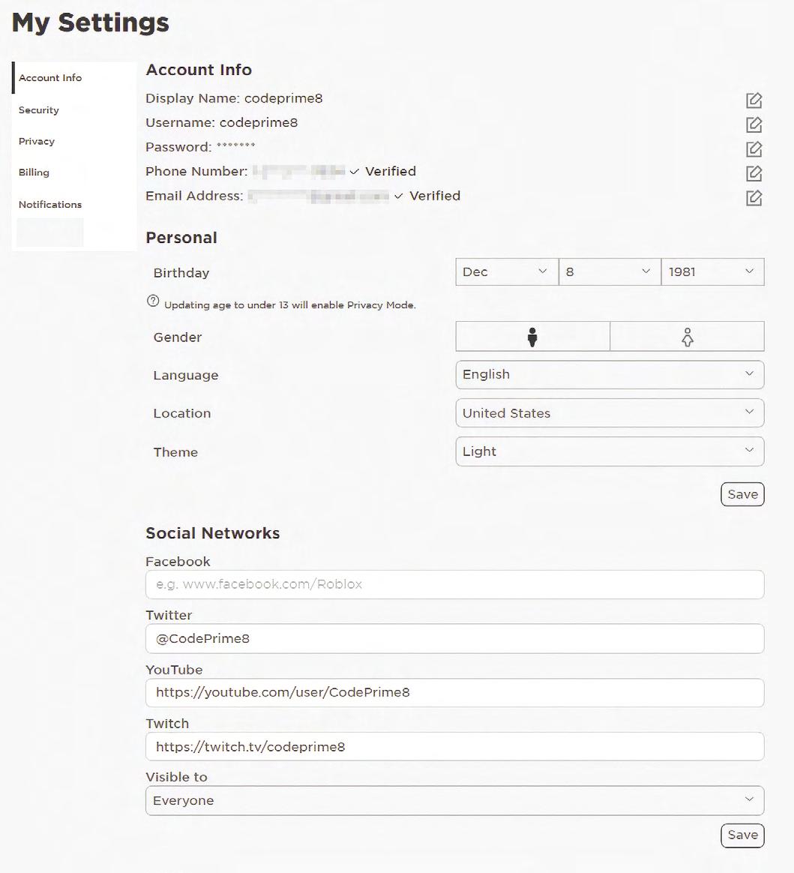The image size is (794, 873).
Task: Switch to the Security tab
Action: click(x=39, y=110)
